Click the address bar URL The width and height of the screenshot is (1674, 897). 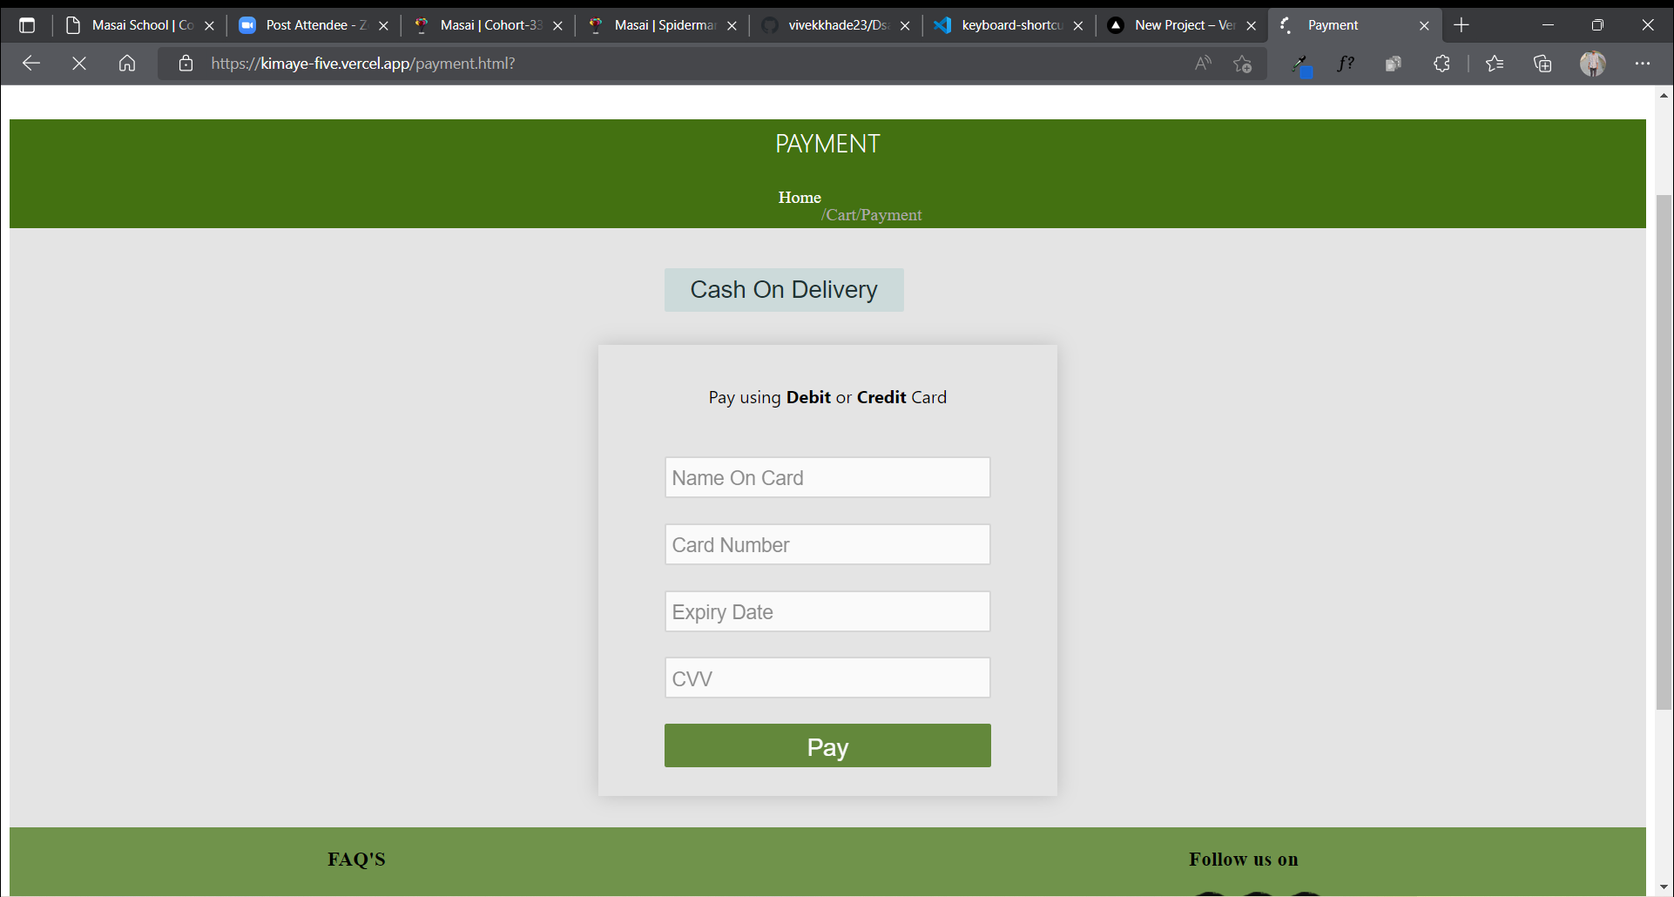coord(363,64)
